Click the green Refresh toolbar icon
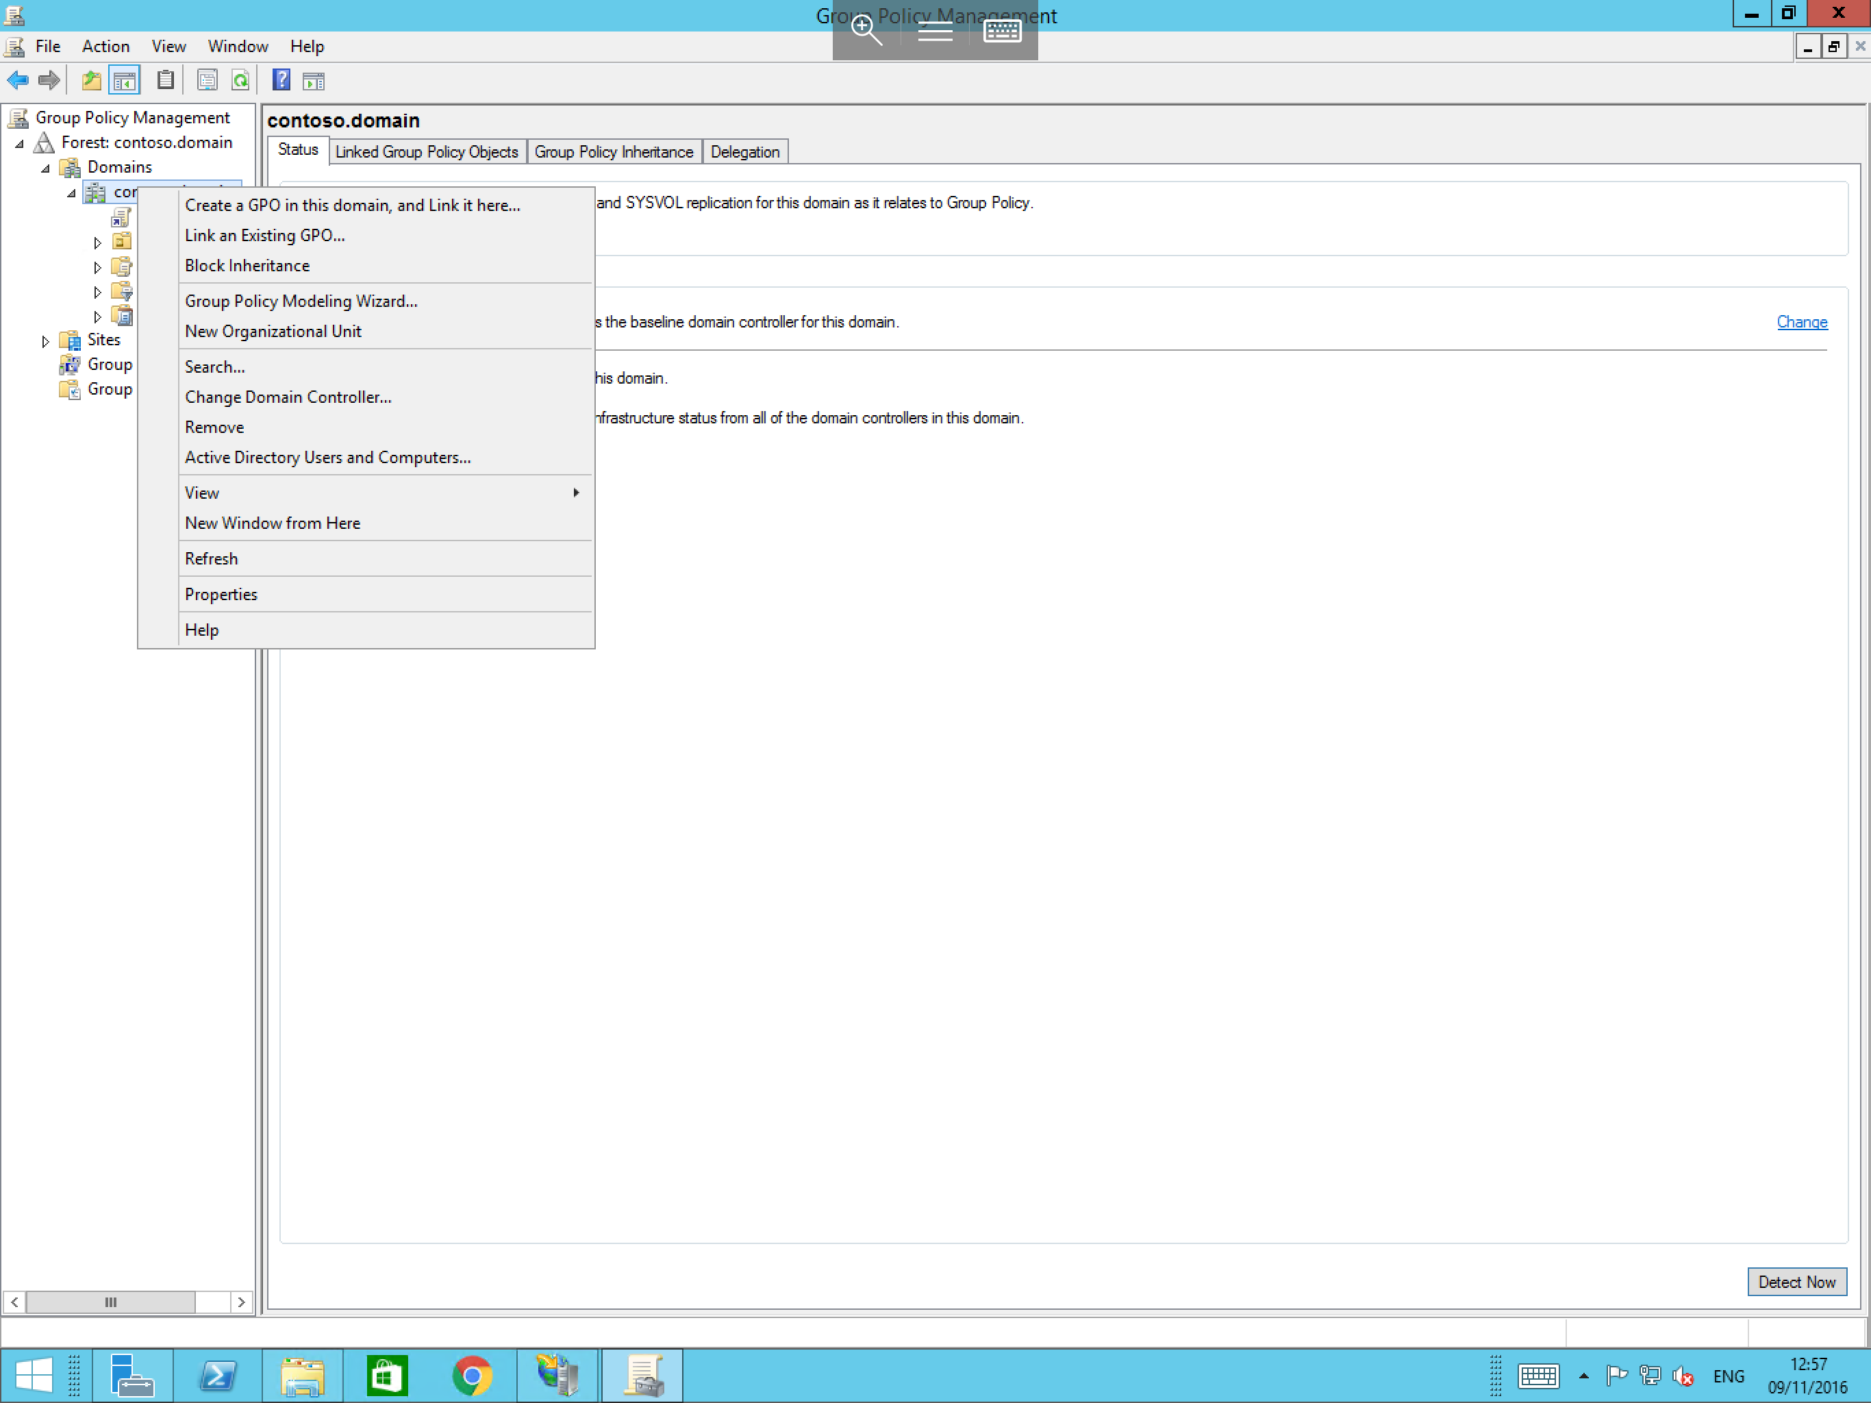 pyautogui.click(x=241, y=80)
